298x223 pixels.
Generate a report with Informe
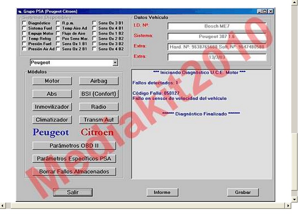tap(162, 192)
